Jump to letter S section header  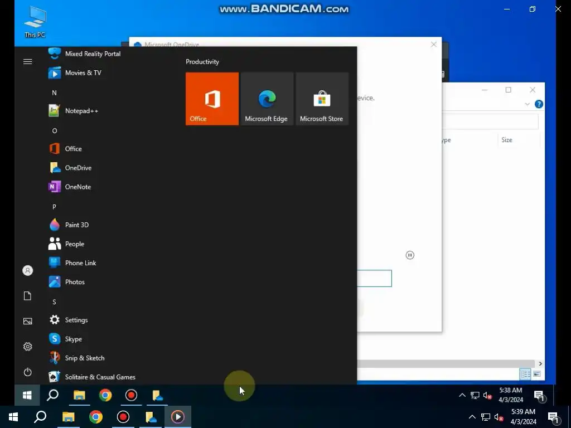pos(54,301)
